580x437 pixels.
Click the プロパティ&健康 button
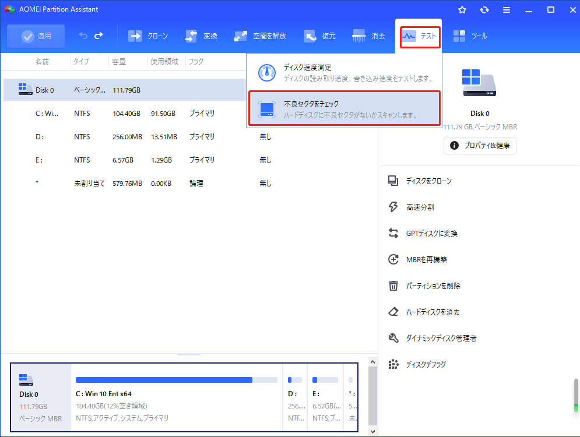[x=480, y=146]
